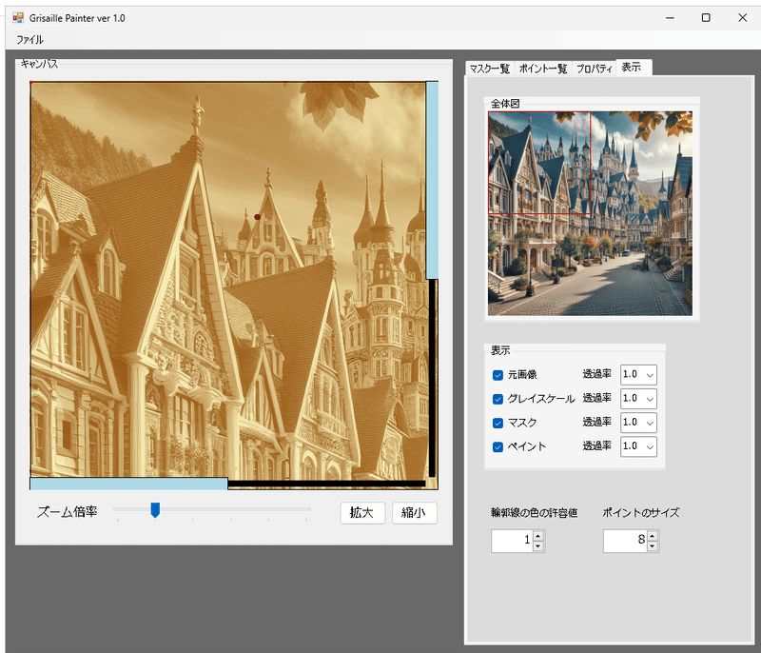This screenshot has height=653, width=761.
Task: Uncheck the グレイスケール checkbox
Action: [x=498, y=399]
